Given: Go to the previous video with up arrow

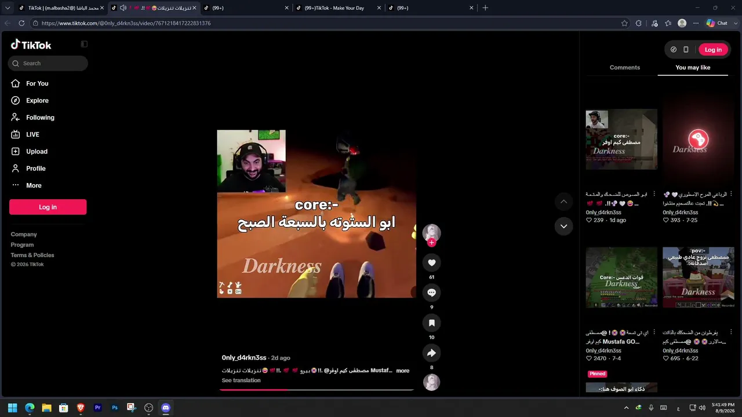Looking at the screenshot, I should pyautogui.click(x=563, y=202).
